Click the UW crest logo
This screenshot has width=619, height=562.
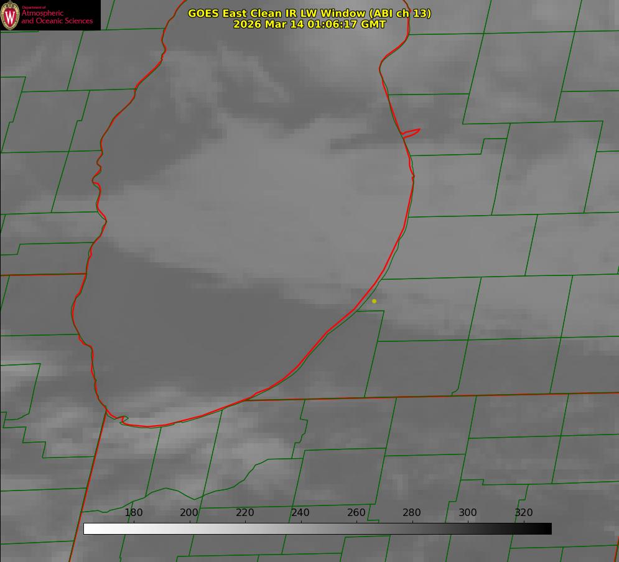click(x=10, y=15)
